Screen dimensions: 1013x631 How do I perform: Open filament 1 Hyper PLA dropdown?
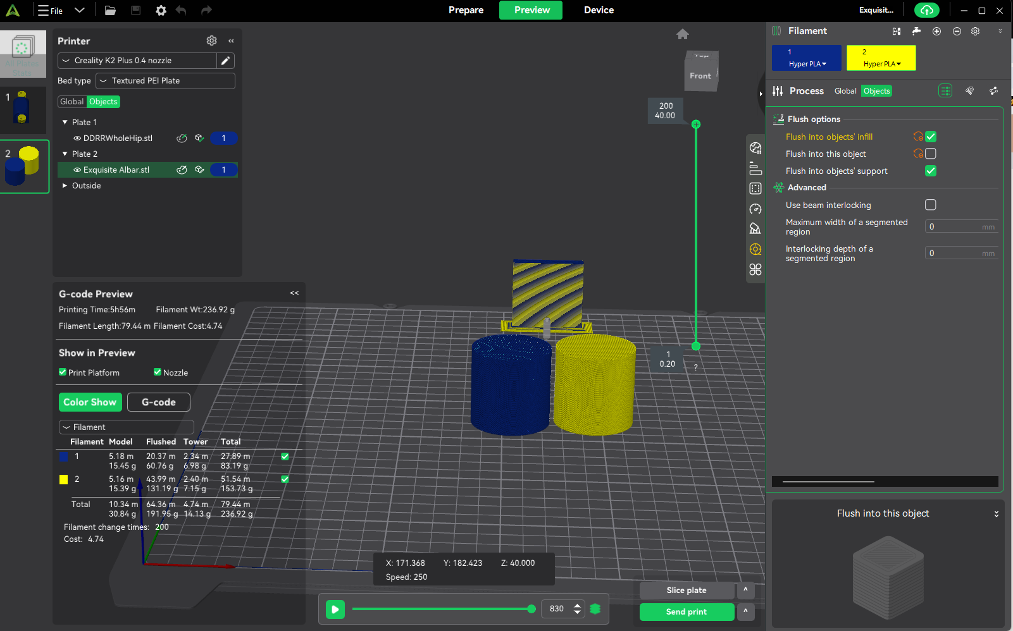(x=807, y=64)
